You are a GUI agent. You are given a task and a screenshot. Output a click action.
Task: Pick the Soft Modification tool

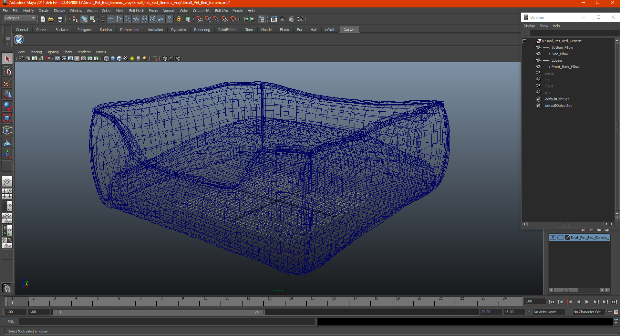pos(7,142)
